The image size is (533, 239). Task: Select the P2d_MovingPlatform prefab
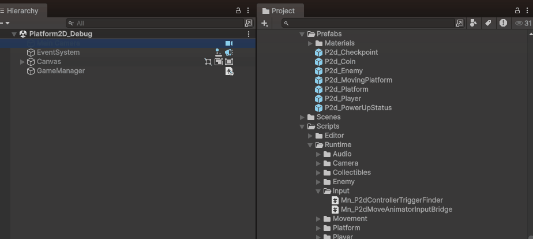point(358,80)
